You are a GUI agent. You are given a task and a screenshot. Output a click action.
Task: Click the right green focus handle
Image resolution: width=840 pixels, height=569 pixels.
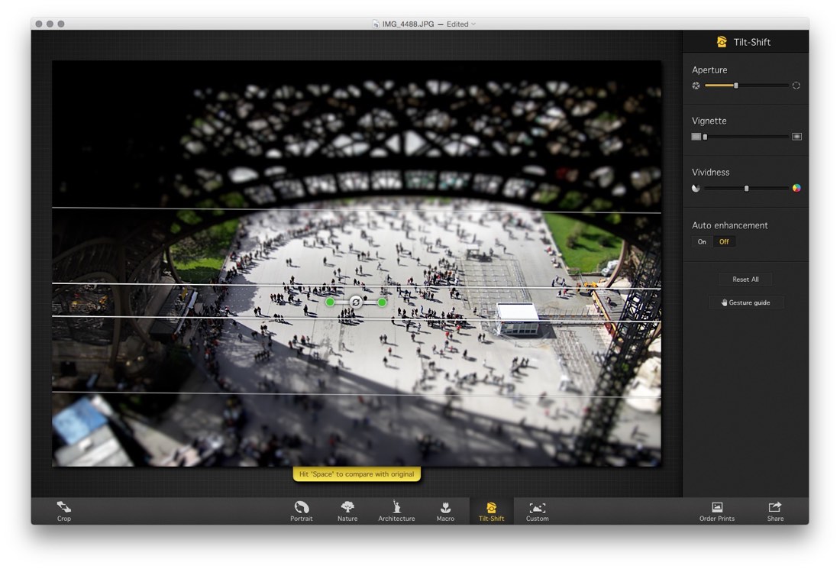coord(382,302)
